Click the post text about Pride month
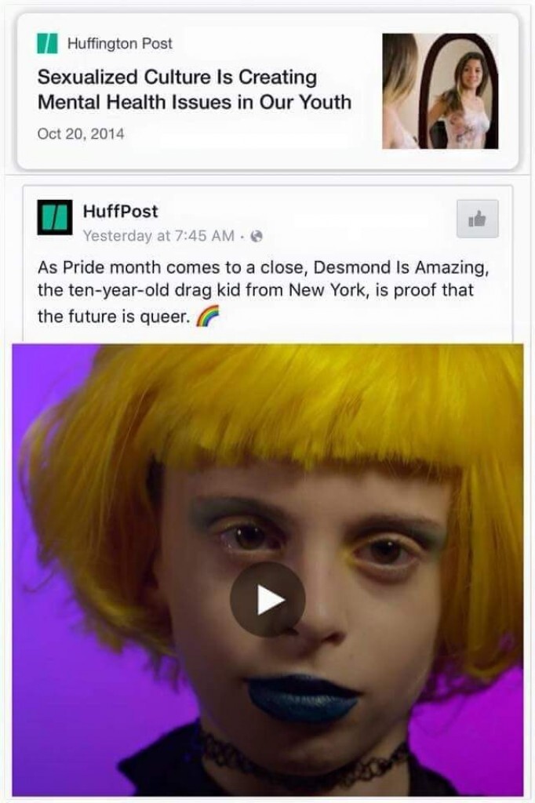 click(263, 292)
